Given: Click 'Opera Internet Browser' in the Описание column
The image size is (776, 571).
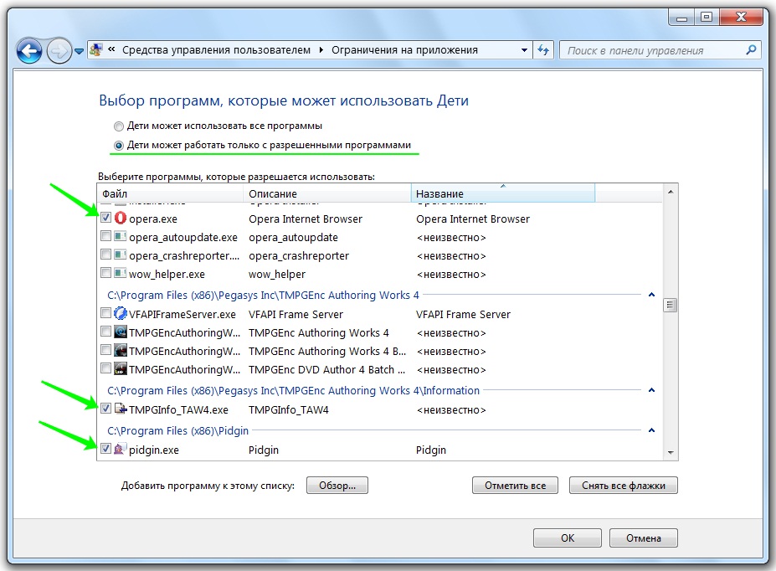Looking at the screenshot, I should (x=306, y=219).
